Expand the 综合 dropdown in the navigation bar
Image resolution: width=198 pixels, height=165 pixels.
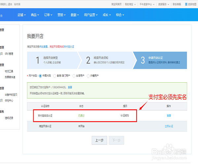pos(120,15)
